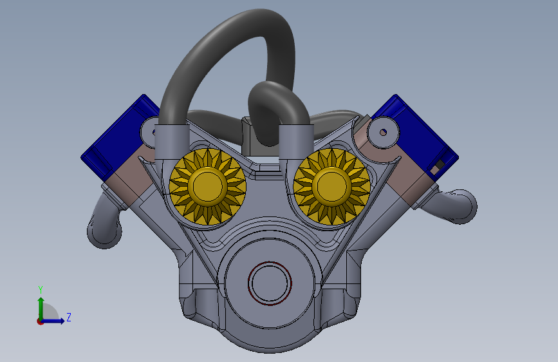The width and height of the screenshot is (558, 362).
Task: Pick the round mounting boss with hole, upper right
Action: (x=383, y=133)
